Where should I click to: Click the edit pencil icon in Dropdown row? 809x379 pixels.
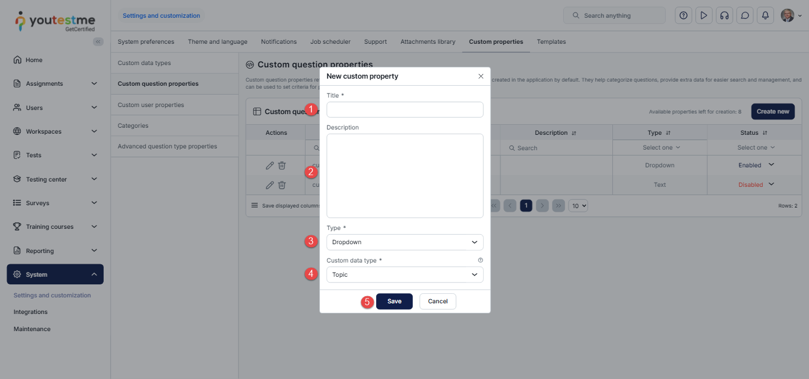[x=270, y=166]
